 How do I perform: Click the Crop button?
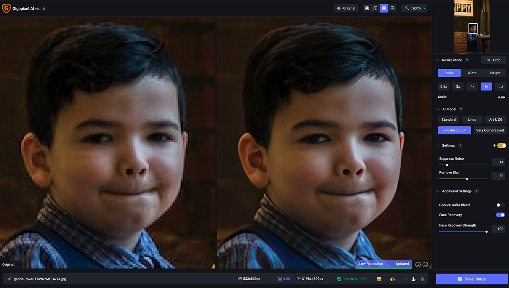tap(493, 60)
